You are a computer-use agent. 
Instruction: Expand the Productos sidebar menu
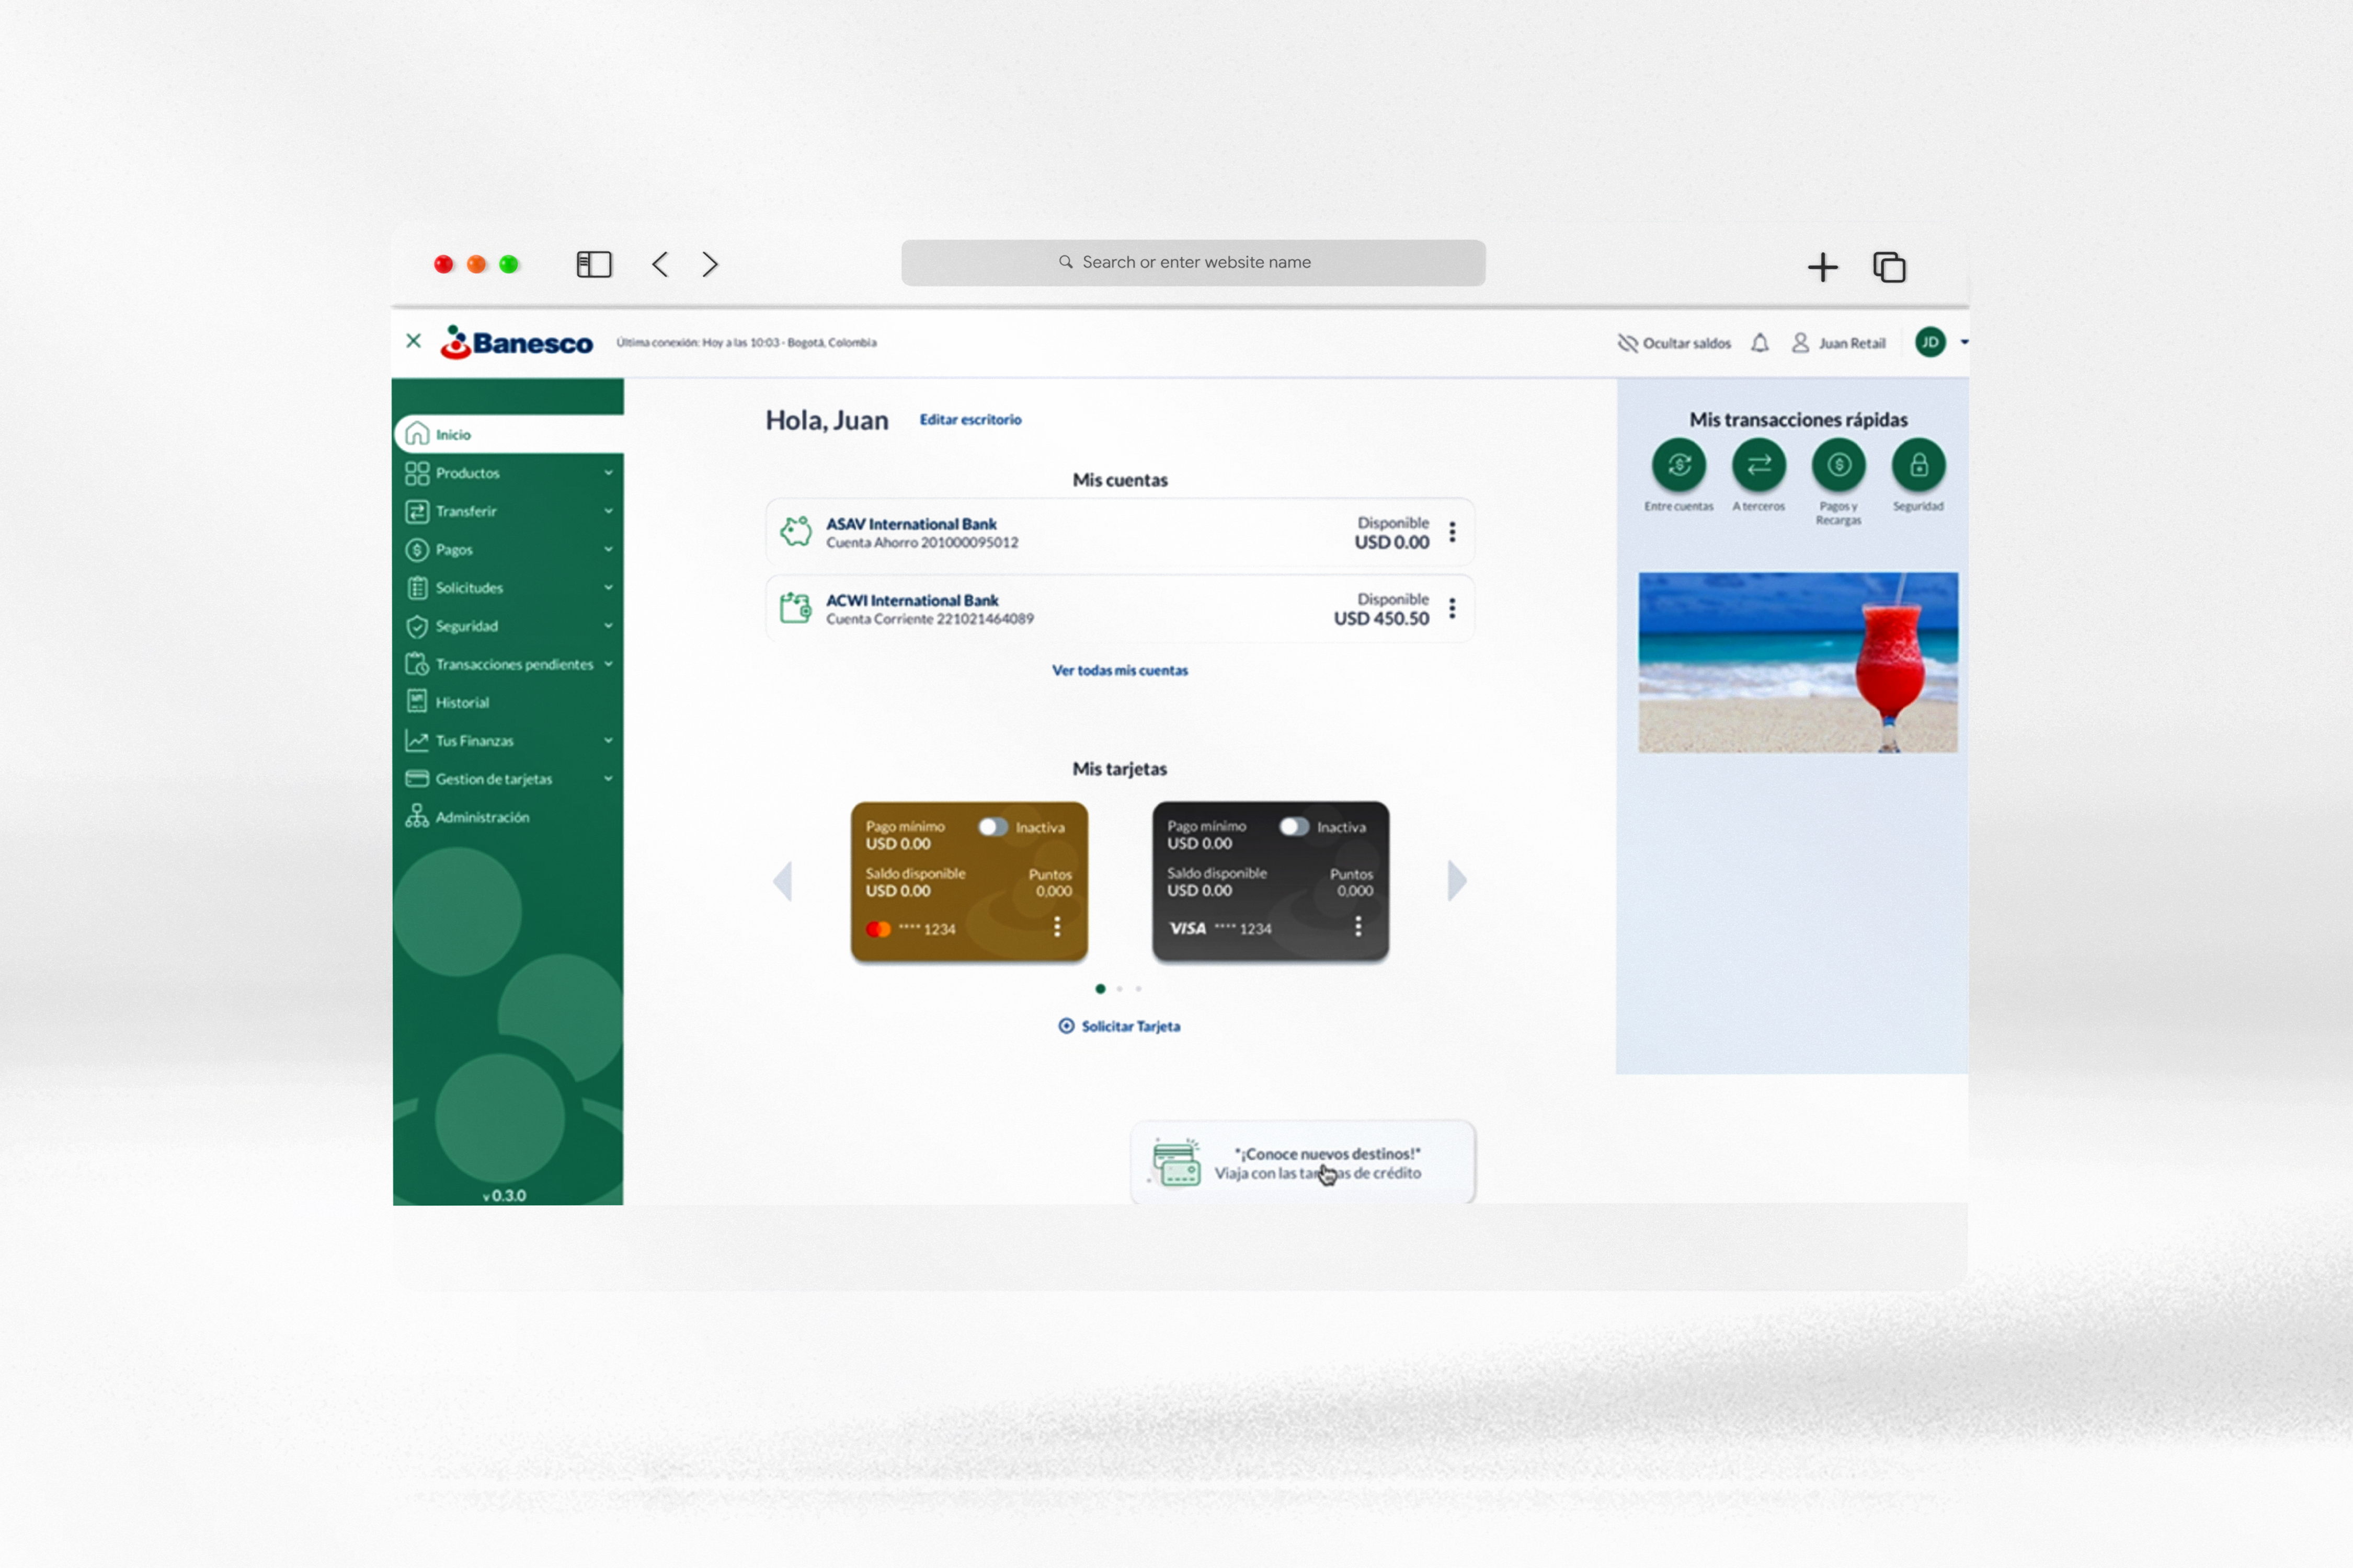point(506,472)
